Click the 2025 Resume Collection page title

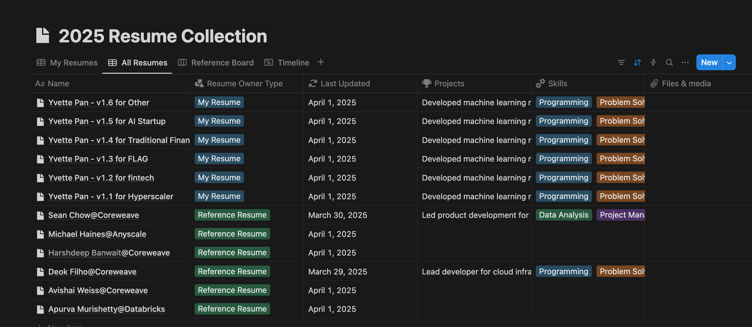point(163,36)
